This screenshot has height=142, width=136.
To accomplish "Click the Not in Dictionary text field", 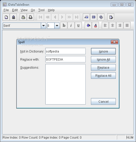I will (x=66, y=51).
